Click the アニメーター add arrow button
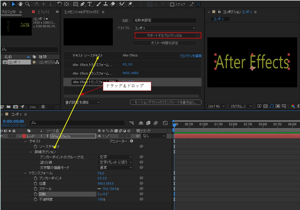The height and width of the screenshot is (210, 300). 132,141
